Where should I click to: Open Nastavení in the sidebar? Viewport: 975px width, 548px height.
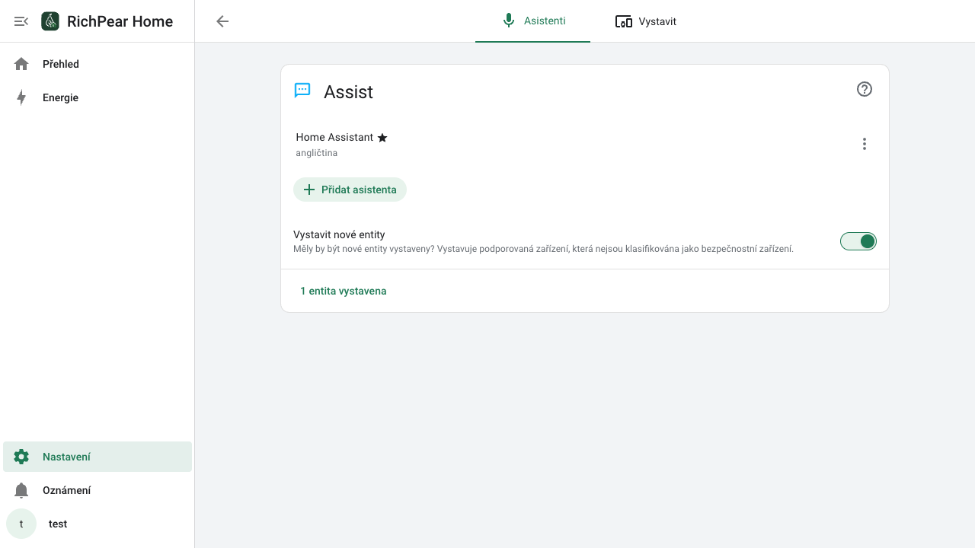click(97, 457)
